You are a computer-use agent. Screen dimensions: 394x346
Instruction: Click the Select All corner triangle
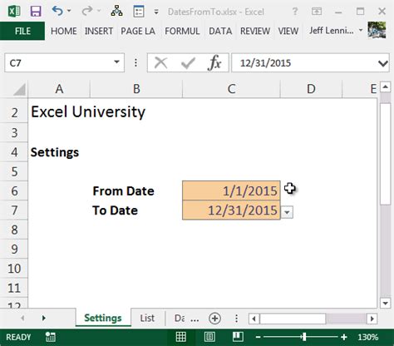[x=19, y=89]
